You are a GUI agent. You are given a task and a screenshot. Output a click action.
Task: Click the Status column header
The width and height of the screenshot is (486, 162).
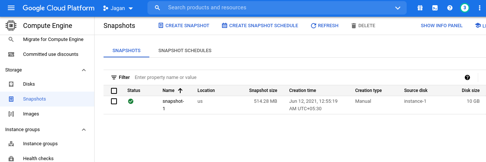pos(134,90)
